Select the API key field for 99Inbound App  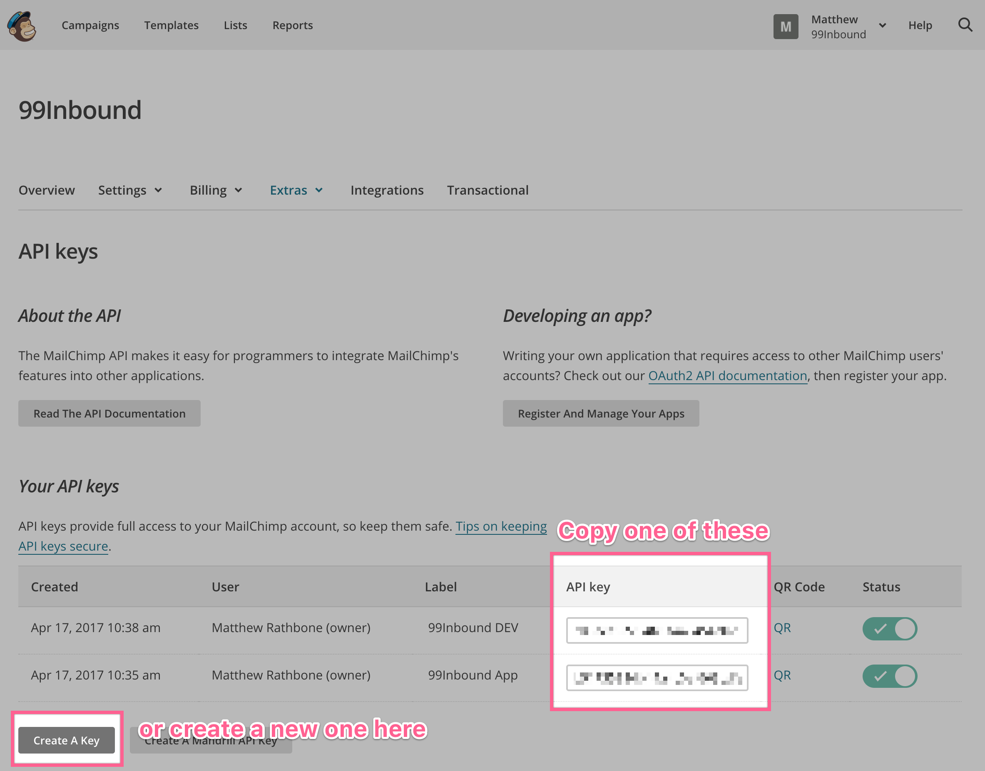tap(657, 677)
